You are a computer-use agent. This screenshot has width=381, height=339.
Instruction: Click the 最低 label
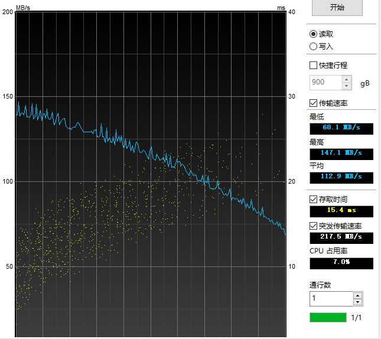pos(317,117)
